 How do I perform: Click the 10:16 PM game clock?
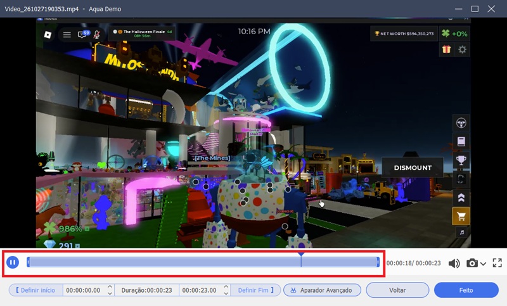[254, 31]
